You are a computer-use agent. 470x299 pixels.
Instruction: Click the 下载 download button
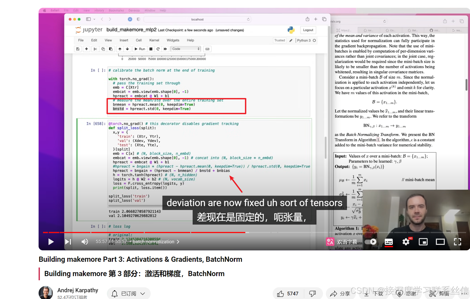373,294
